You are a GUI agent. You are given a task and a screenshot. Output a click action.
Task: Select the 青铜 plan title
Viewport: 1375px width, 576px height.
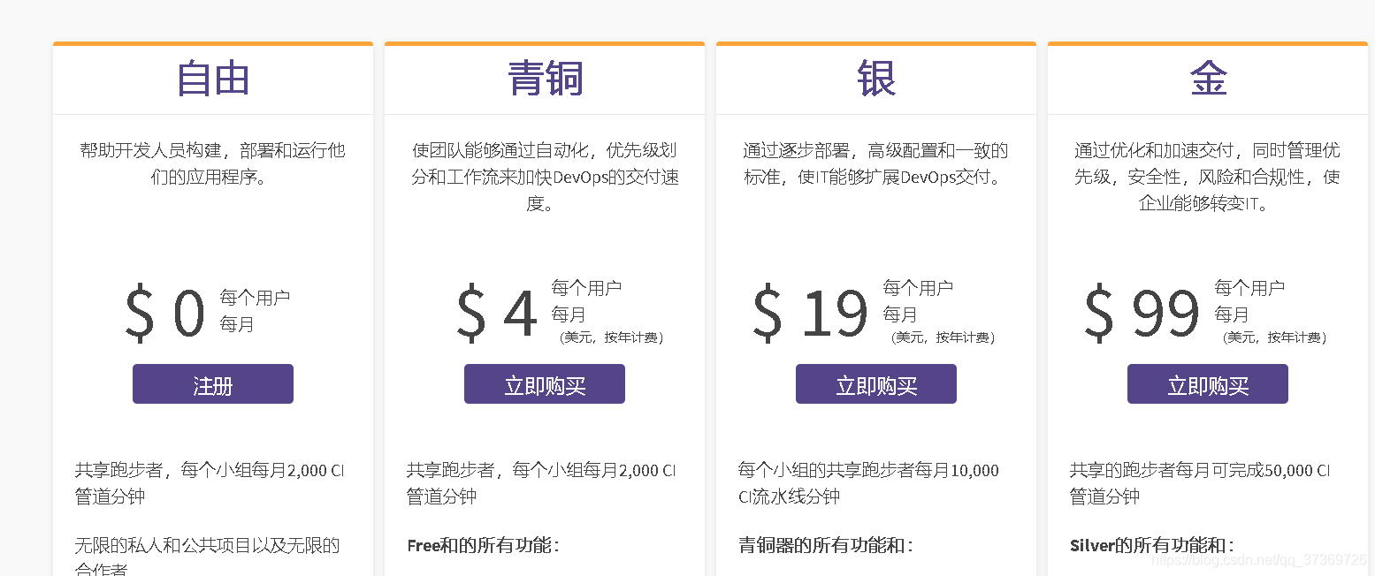(544, 78)
